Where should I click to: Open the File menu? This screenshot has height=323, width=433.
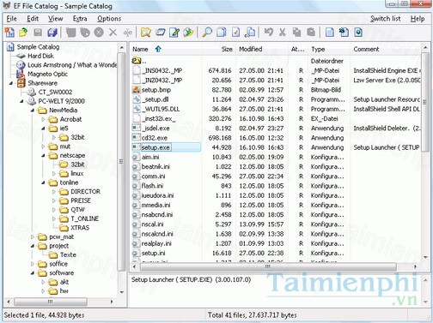coord(11,19)
